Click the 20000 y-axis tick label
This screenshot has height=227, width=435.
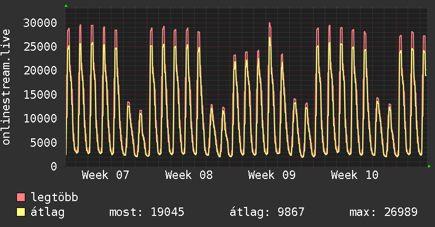(x=40, y=71)
